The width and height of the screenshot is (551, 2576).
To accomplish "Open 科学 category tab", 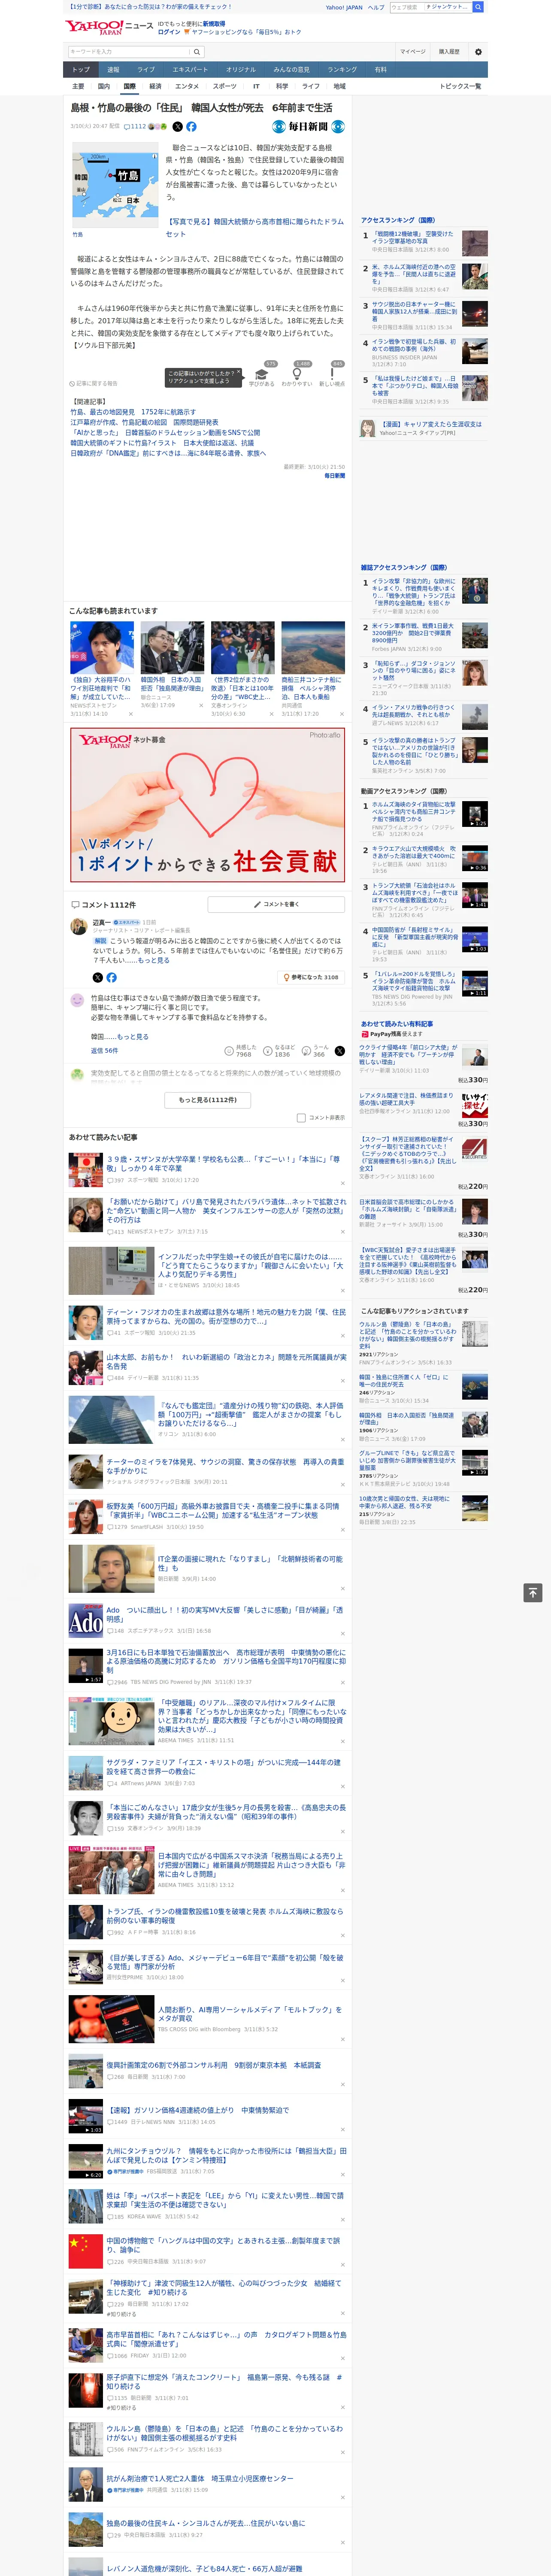I will coord(282,86).
